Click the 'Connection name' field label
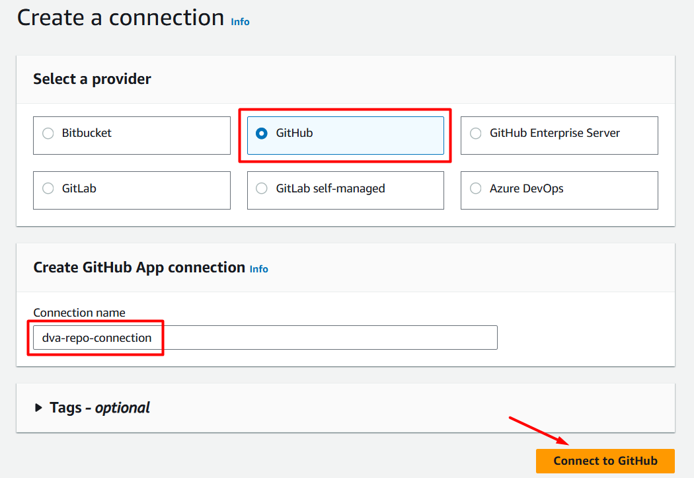 coord(79,313)
